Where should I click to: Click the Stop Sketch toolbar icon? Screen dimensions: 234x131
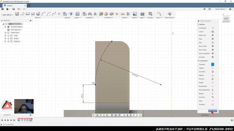coord(170,14)
